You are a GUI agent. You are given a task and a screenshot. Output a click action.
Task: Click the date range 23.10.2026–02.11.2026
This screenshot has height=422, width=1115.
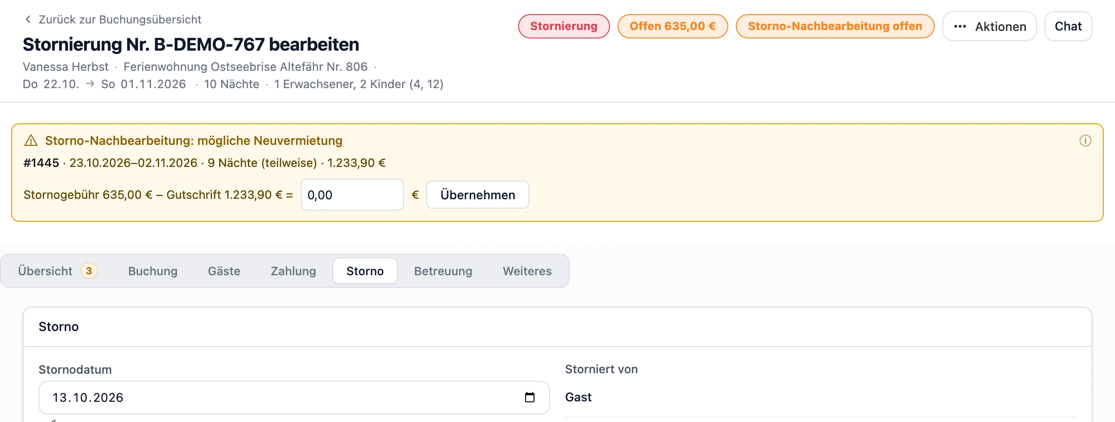133,163
